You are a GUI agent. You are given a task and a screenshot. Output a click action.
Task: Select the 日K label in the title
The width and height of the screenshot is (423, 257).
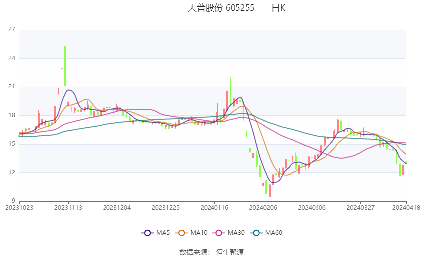278,8
